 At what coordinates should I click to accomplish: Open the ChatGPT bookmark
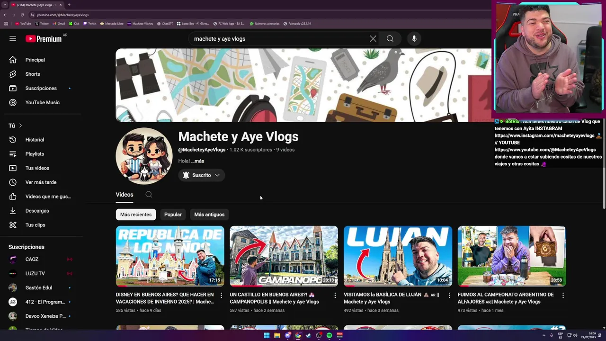[165, 24]
